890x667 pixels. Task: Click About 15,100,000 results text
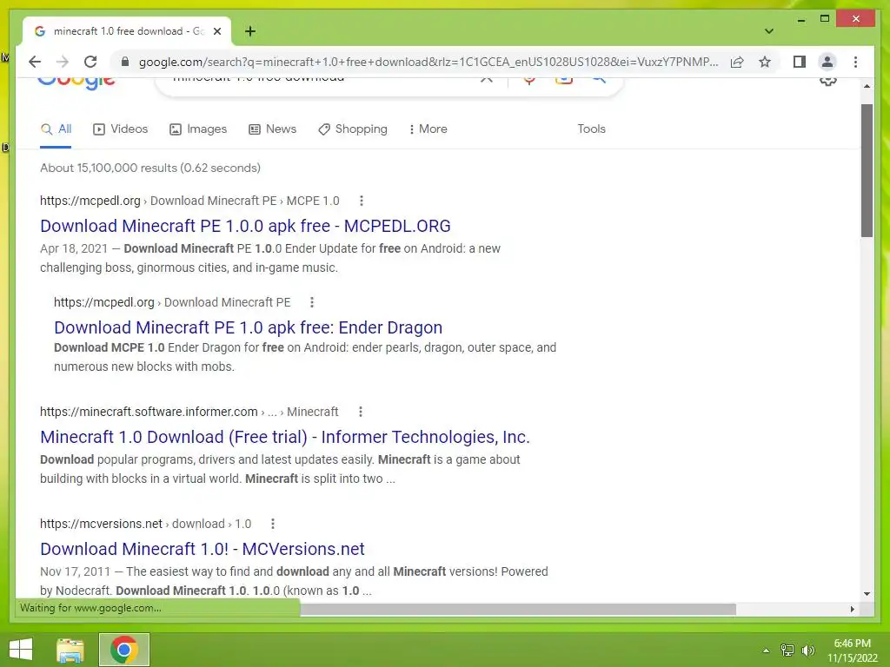tap(150, 168)
